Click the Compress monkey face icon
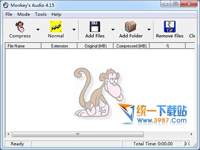 click(x=20, y=27)
